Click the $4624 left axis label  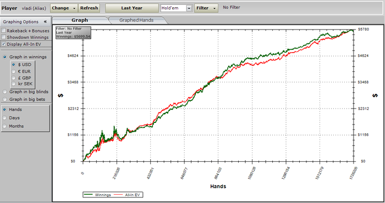(73, 56)
